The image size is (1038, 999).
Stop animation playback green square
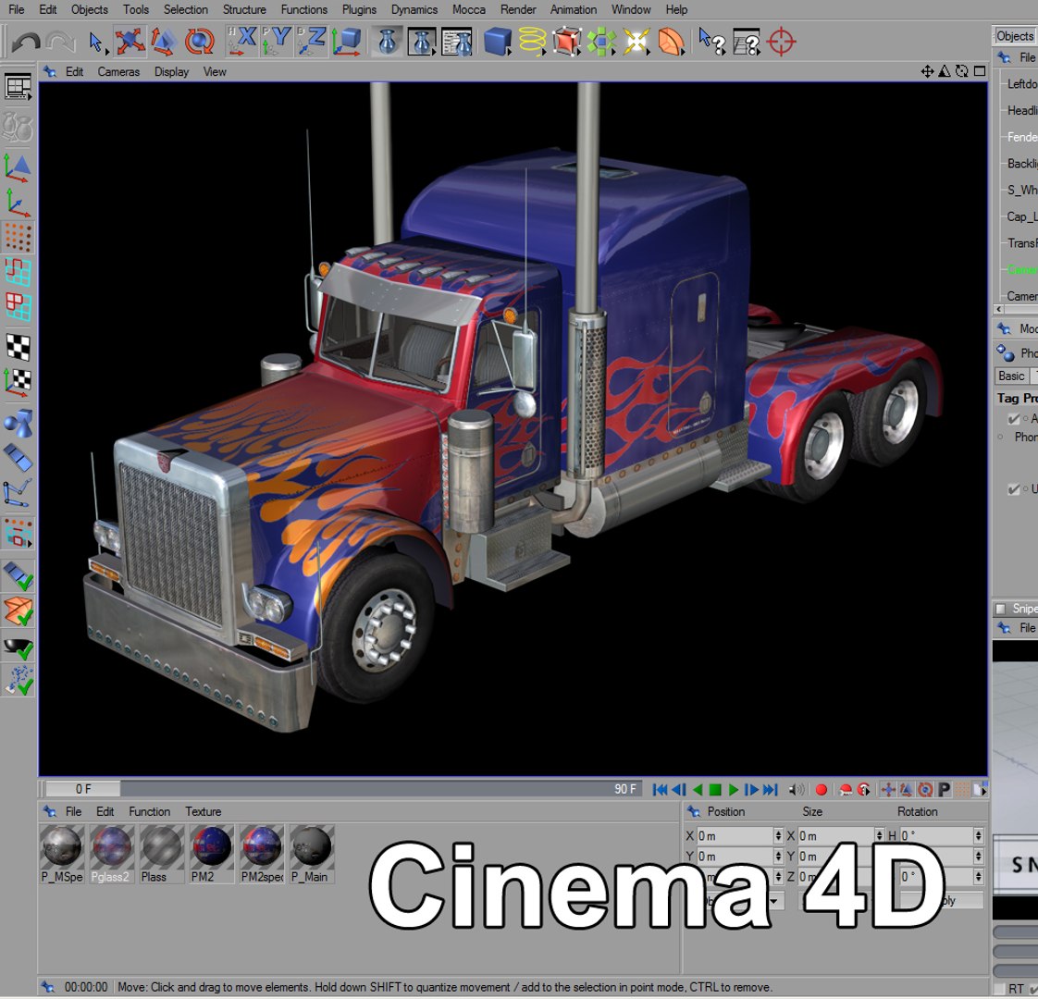[x=715, y=789]
